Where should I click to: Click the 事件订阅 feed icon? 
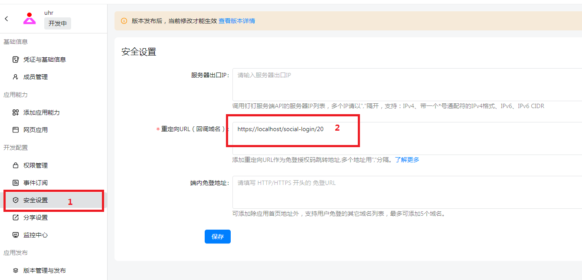tap(16, 183)
